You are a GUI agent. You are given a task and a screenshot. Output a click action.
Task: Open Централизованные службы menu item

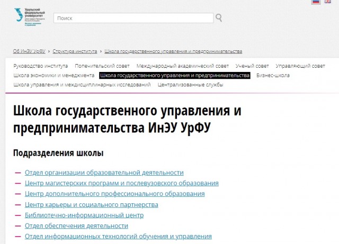190,85
